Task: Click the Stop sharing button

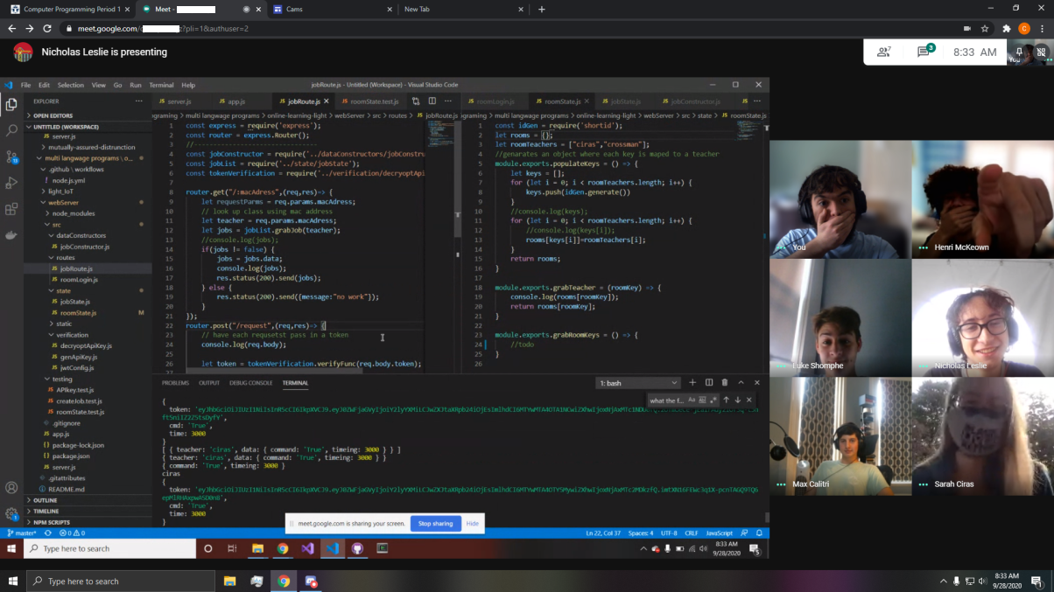Action: click(x=435, y=524)
